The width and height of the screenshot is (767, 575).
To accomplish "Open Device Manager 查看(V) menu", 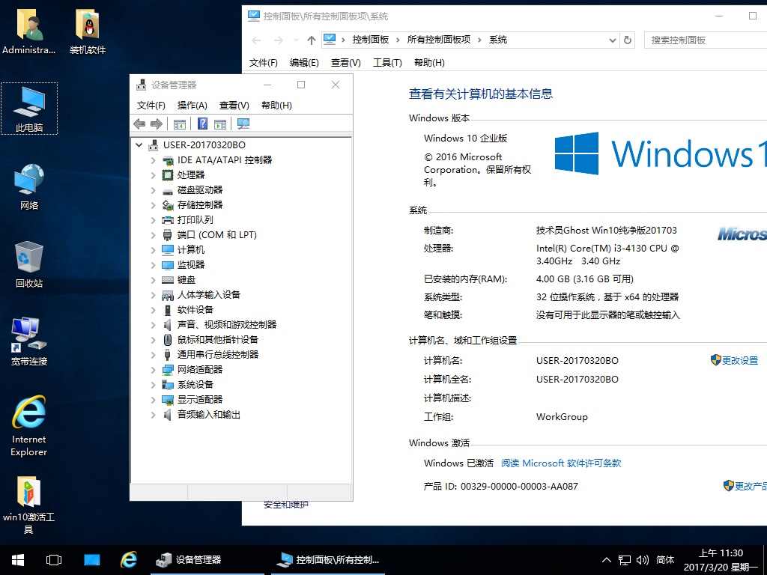I will pos(234,105).
